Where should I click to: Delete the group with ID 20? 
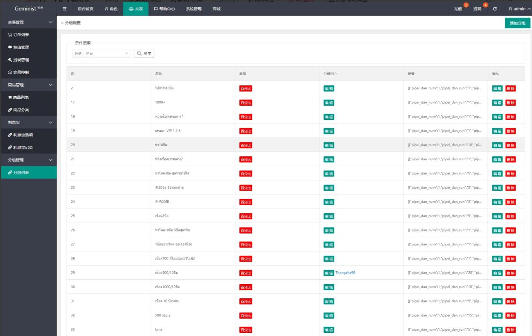tap(510, 145)
